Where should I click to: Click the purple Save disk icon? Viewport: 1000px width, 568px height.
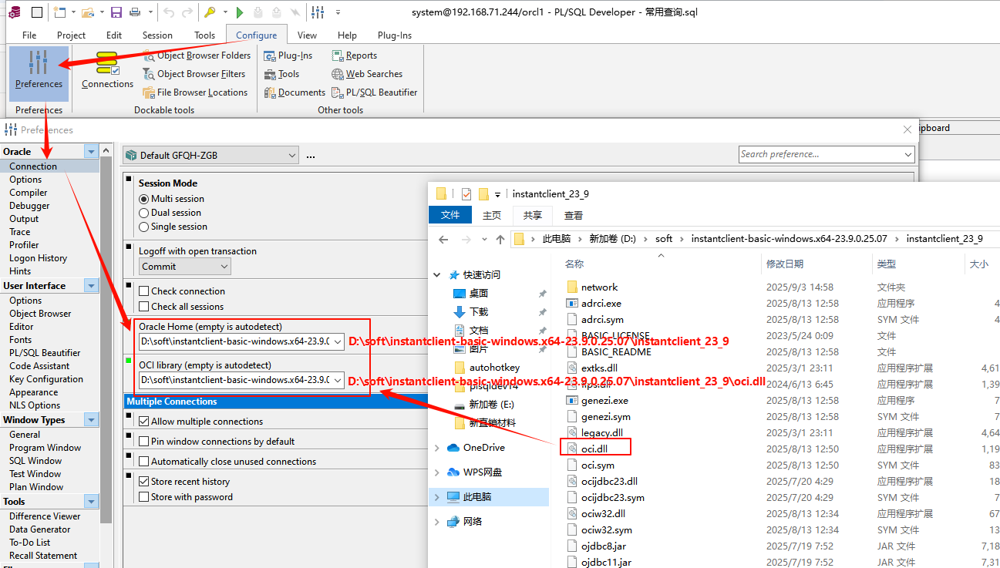click(116, 12)
